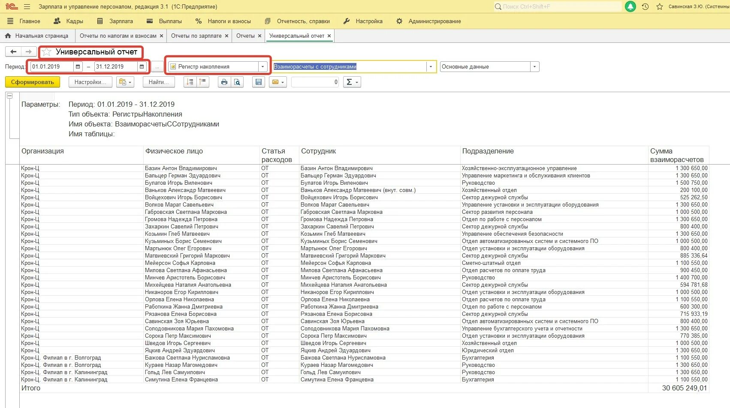Image resolution: width=730 pixels, height=408 pixels.
Task: Open the Главное menu section
Action: coord(24,21)
